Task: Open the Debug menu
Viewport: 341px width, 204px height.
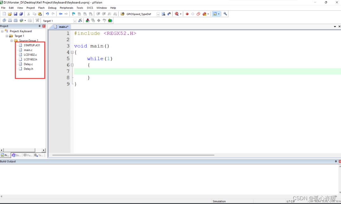Action: click(52, 8)
